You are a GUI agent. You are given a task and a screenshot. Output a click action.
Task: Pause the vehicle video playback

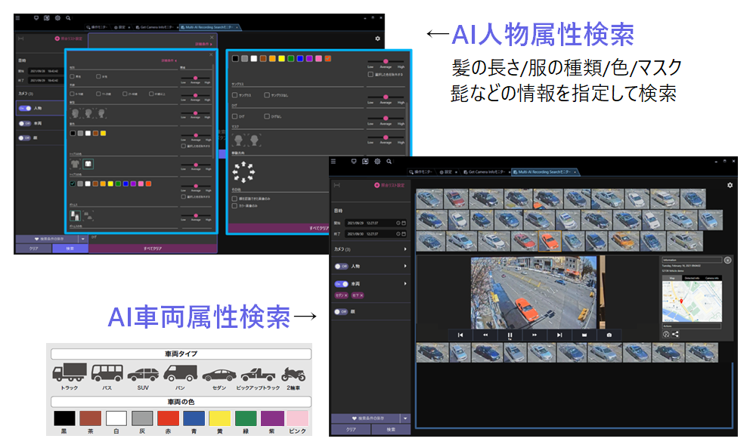[x=510, y=334]
